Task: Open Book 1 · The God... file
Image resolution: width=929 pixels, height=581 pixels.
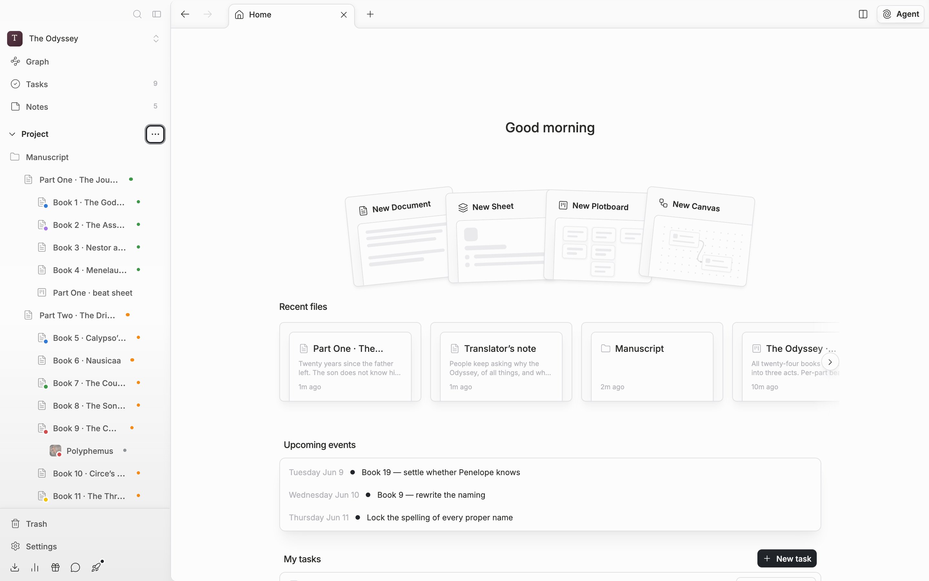Action: pos(88,202)
